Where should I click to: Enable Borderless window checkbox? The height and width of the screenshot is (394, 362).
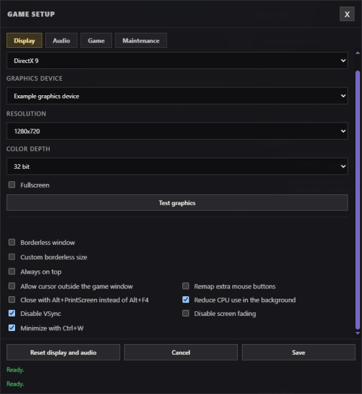12,242
